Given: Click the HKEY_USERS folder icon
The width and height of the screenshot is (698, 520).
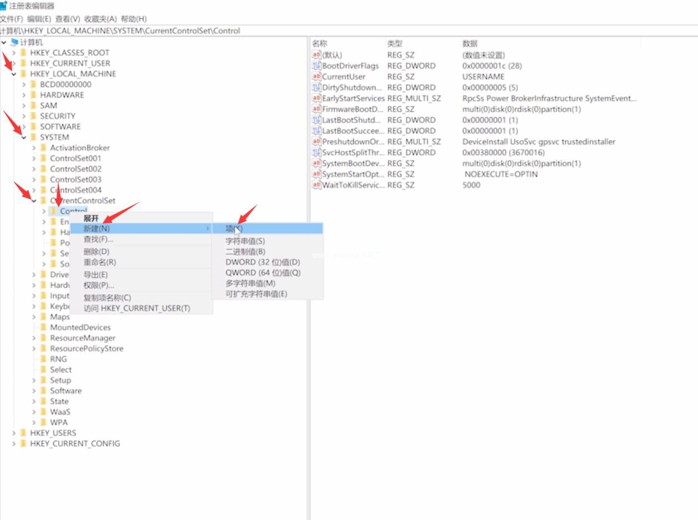Looking at the screenshot, I should pos(23,433).
